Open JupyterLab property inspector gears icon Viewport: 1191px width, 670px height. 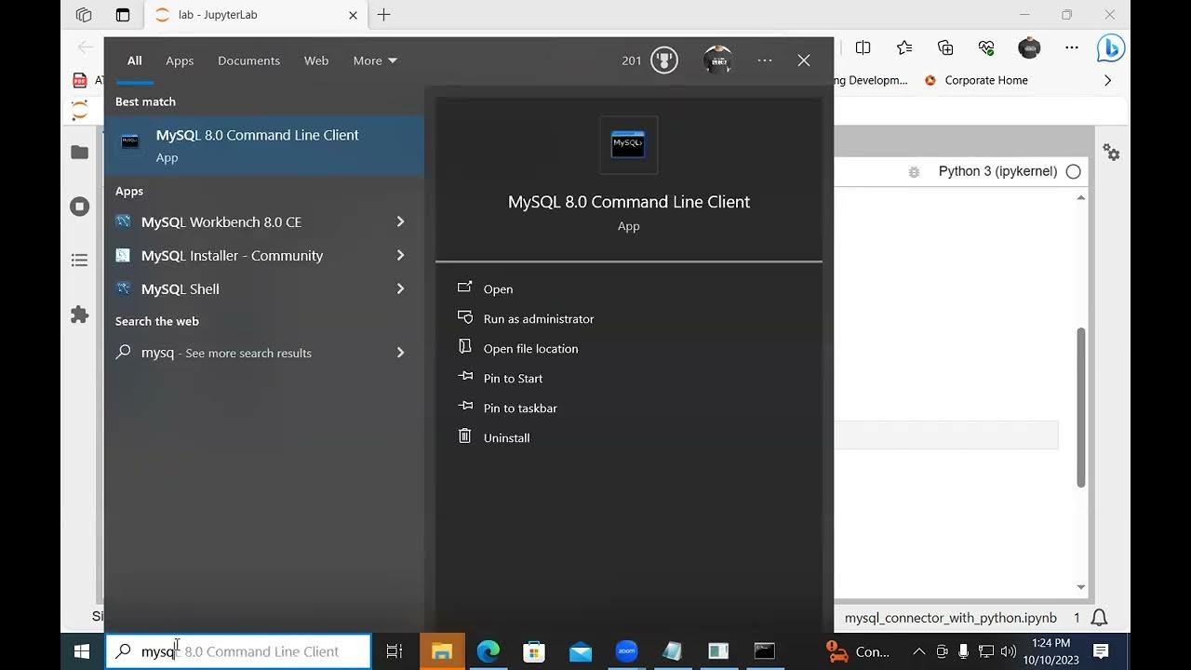click(x=1111, y=152)
